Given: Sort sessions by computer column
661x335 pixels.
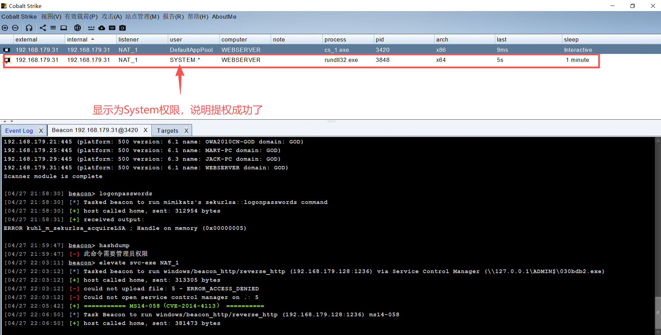Looking at the screenshot, I should click(x=245, y=39).
